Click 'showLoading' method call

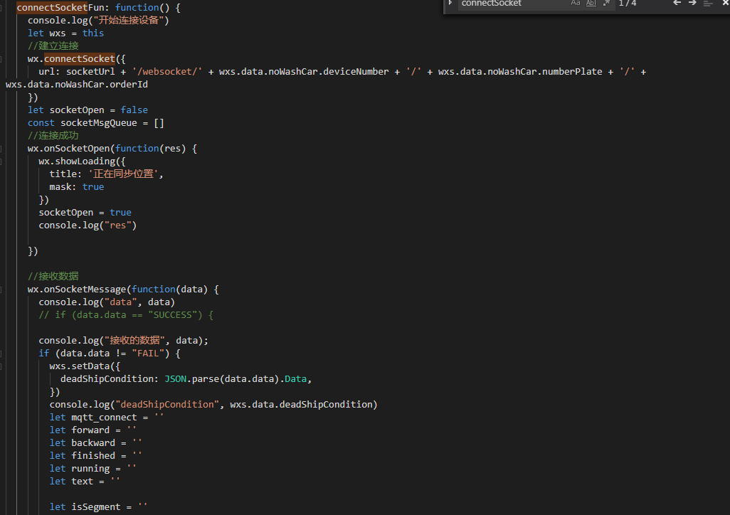pos(85,161)
